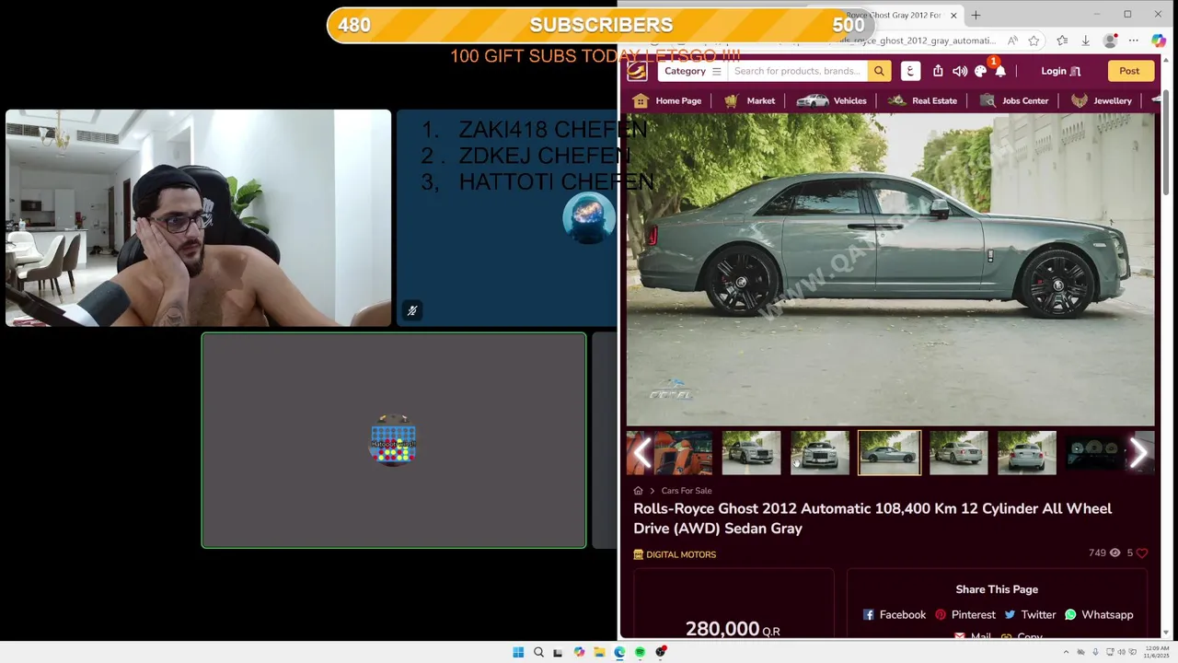
Task: Share the listing on Pinterest
Action: [965, 615]
